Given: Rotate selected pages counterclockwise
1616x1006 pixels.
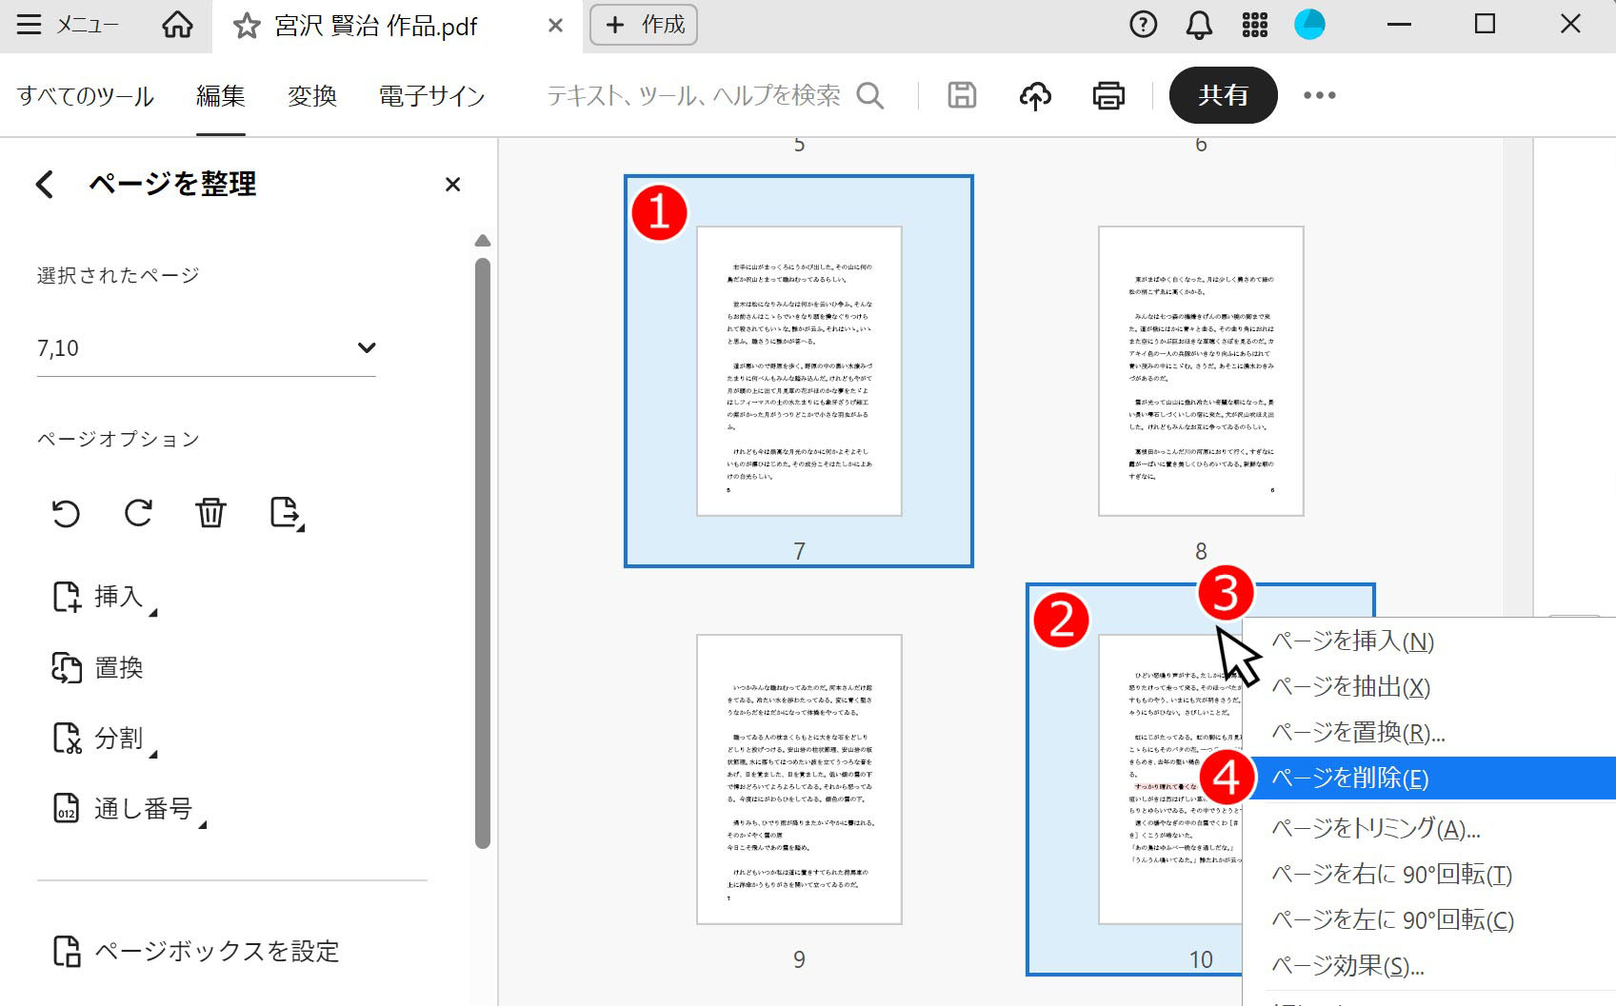Looking at the screenshot, I should click(x=65, y=513).
